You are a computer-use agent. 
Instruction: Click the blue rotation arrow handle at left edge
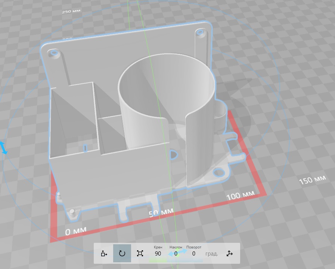(x=4, y=148)
